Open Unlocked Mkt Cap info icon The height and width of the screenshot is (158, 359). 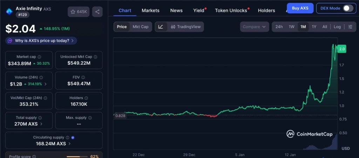coord(95,57)
